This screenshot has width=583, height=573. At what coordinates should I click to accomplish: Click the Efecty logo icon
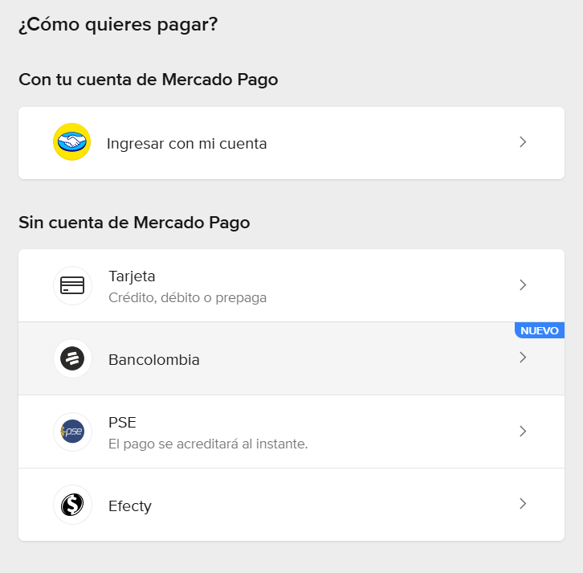pyautogui.click(x=72, y=505)
